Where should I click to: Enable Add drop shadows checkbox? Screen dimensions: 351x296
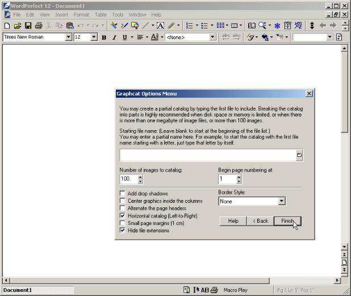(123, 194)
